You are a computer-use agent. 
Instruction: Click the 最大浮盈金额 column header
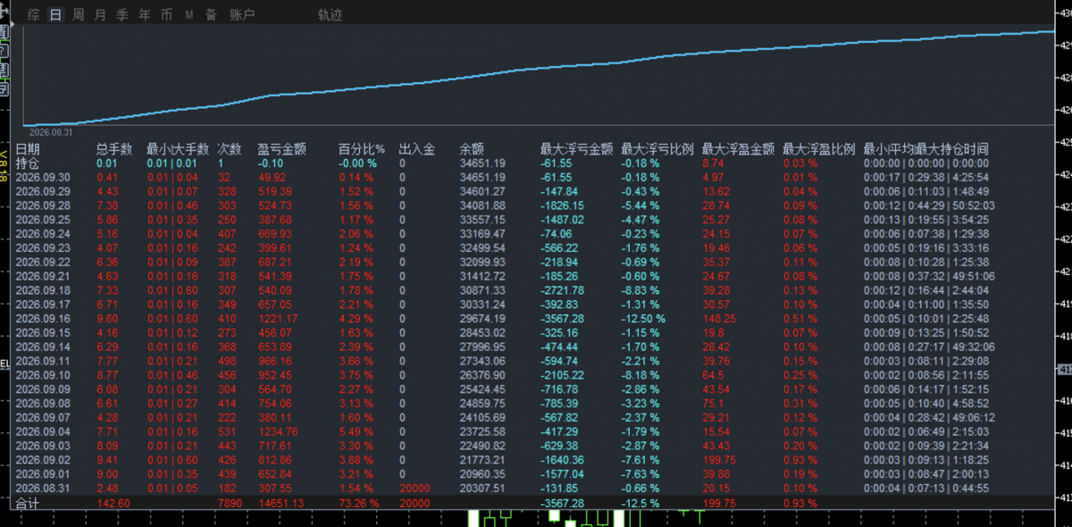[x=739, y=149]
